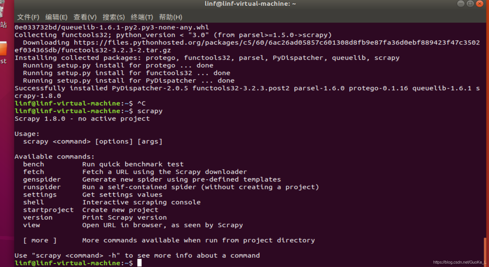The height and width of the screenshot is (267, 489).
Task: Close the terminal window
Action: tap(479, 4)
